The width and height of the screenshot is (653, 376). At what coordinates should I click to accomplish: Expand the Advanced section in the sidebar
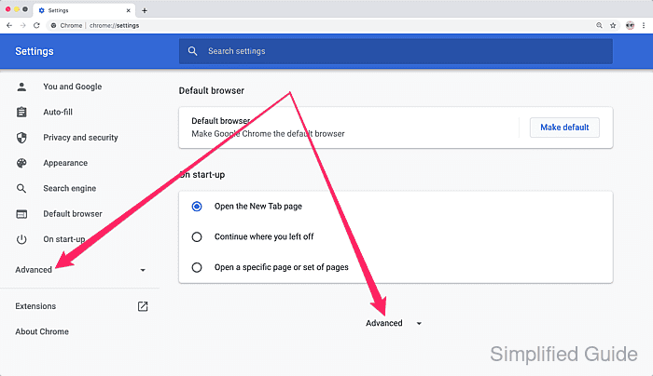pyautogui.click(x=80, y=270)
